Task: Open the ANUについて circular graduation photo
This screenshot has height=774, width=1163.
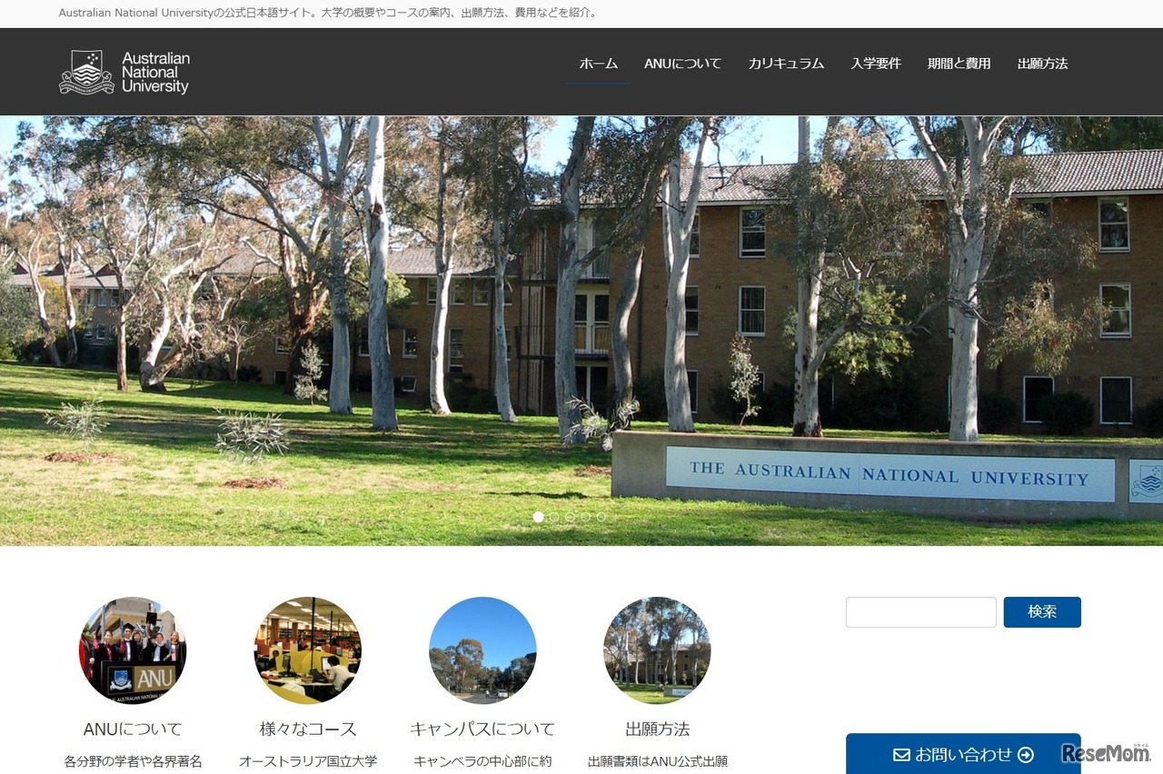Action: (x=133, y=650)
